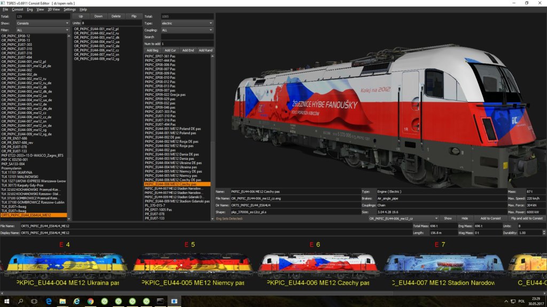Screen dimensions: 547x307
Task: Open File Explorer from the taskbar
Action: point(62,301)
